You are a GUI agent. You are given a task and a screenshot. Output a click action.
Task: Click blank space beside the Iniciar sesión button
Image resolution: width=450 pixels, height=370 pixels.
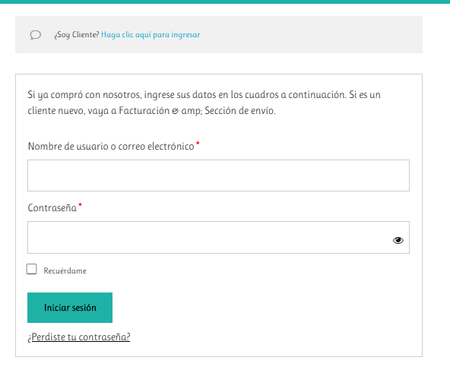tap(258, 308)
